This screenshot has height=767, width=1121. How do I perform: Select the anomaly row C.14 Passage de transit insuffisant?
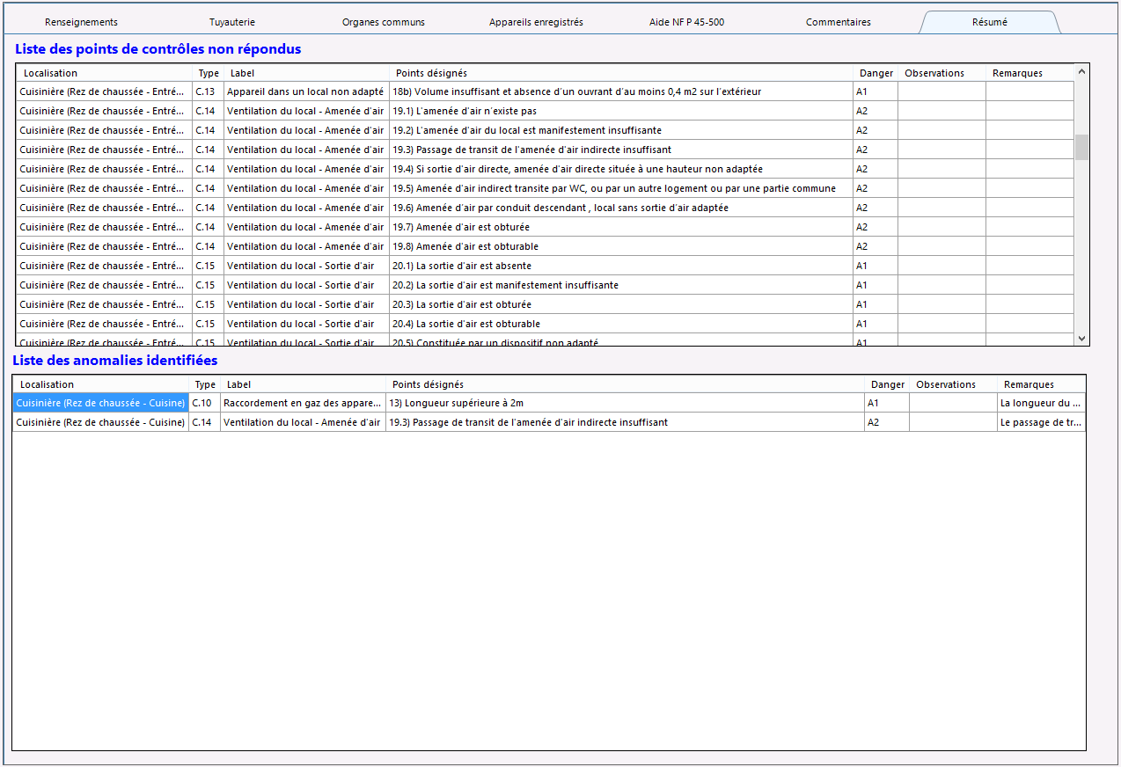pos(549,422)
